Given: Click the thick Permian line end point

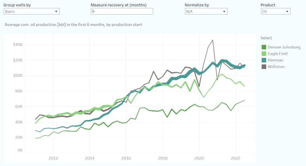Looking at the screenshot, I should pyautogui.click(x=244, y=65).
